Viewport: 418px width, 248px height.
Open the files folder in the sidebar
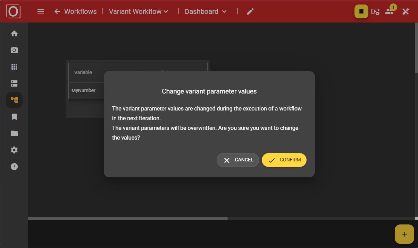14,133
